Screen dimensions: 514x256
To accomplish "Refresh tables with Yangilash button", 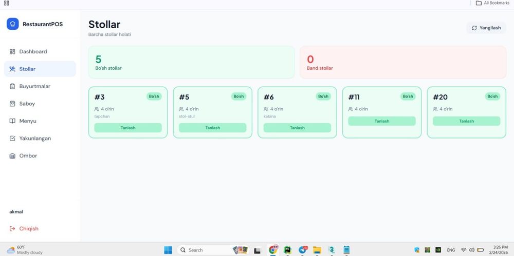I will tap(486, 28).
